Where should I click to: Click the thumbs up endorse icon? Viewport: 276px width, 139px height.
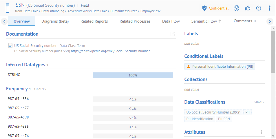248,8
